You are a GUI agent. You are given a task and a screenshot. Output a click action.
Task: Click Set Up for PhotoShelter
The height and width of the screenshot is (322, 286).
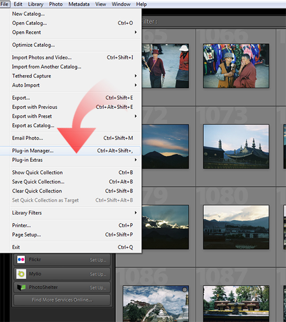pyautogui.click(x=98, y=288)
